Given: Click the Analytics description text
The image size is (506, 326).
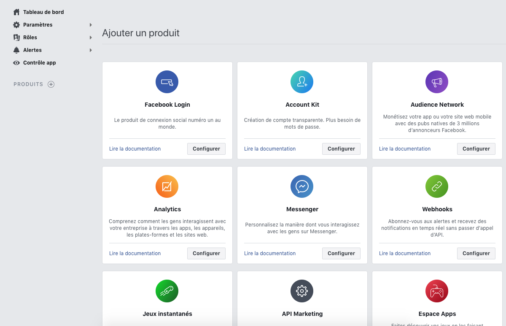Looking at the screenshot, I should [167, 228].
